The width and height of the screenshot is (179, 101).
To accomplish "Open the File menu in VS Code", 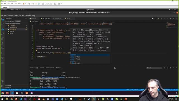I will pyautogui.click(x=2, y=16).
